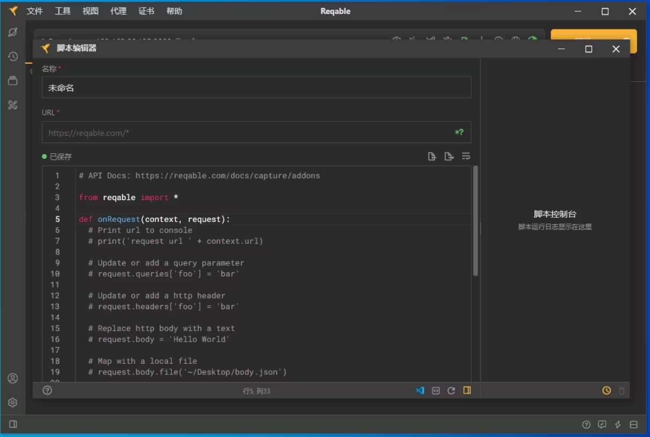Open the toolbox icon in left sidebar

point(13,105)
